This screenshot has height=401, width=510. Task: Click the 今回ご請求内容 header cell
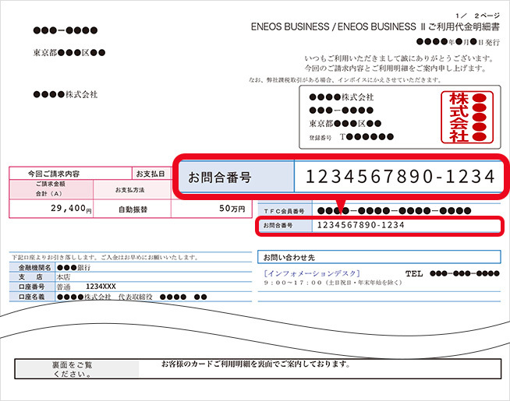52,173
